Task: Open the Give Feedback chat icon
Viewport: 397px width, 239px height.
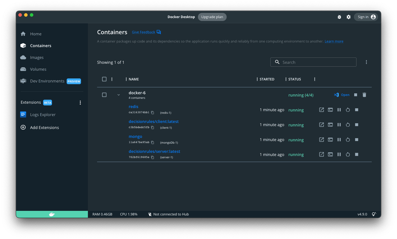Action: pos(159,32)
